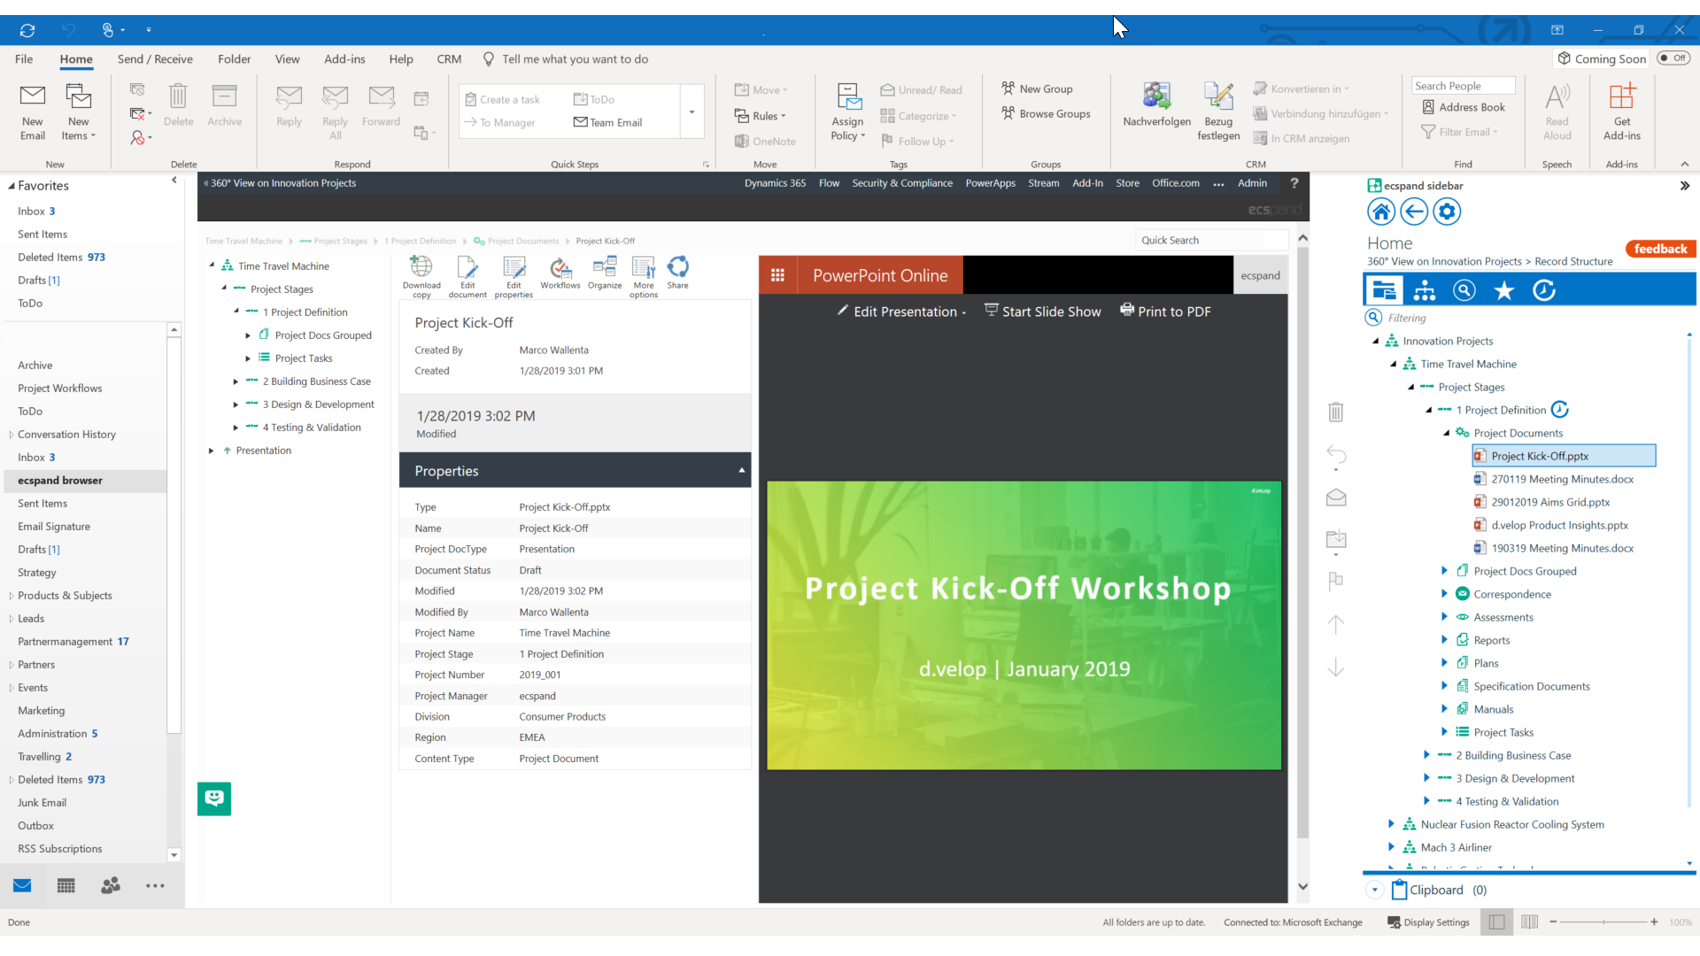Image resolution: width=1700 pixels, height=956 pixels.
Task: Click the green chat feedback icon
Action: [x=214, y=798]
